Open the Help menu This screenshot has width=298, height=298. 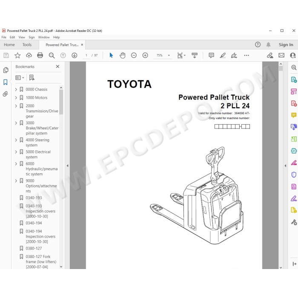(x=56, y=37)
